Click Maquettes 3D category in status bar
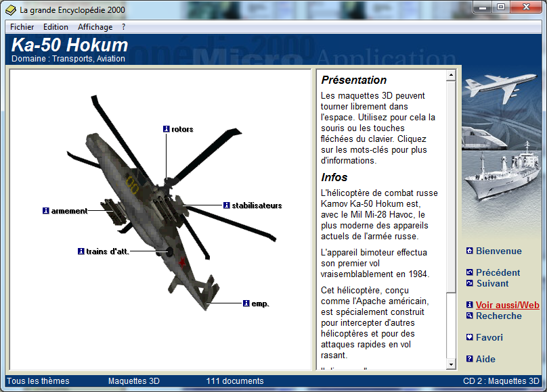Viewport: 547px width, 392px height. (x=134, y=381)
